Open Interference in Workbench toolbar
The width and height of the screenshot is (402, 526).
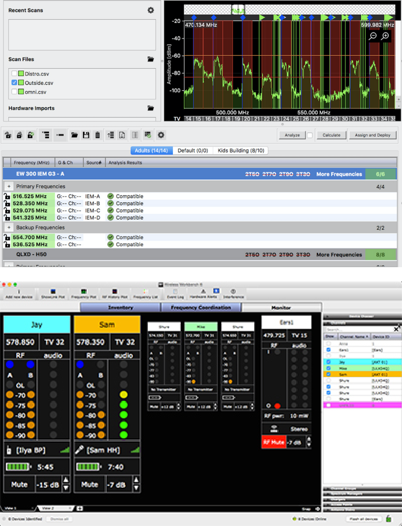click(234, 294)
